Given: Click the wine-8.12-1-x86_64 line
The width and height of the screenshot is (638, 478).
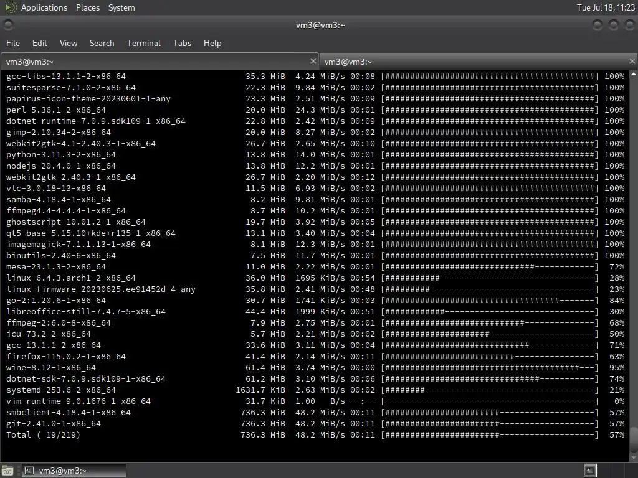Looking at the screenshot, I should click(315, 367).
